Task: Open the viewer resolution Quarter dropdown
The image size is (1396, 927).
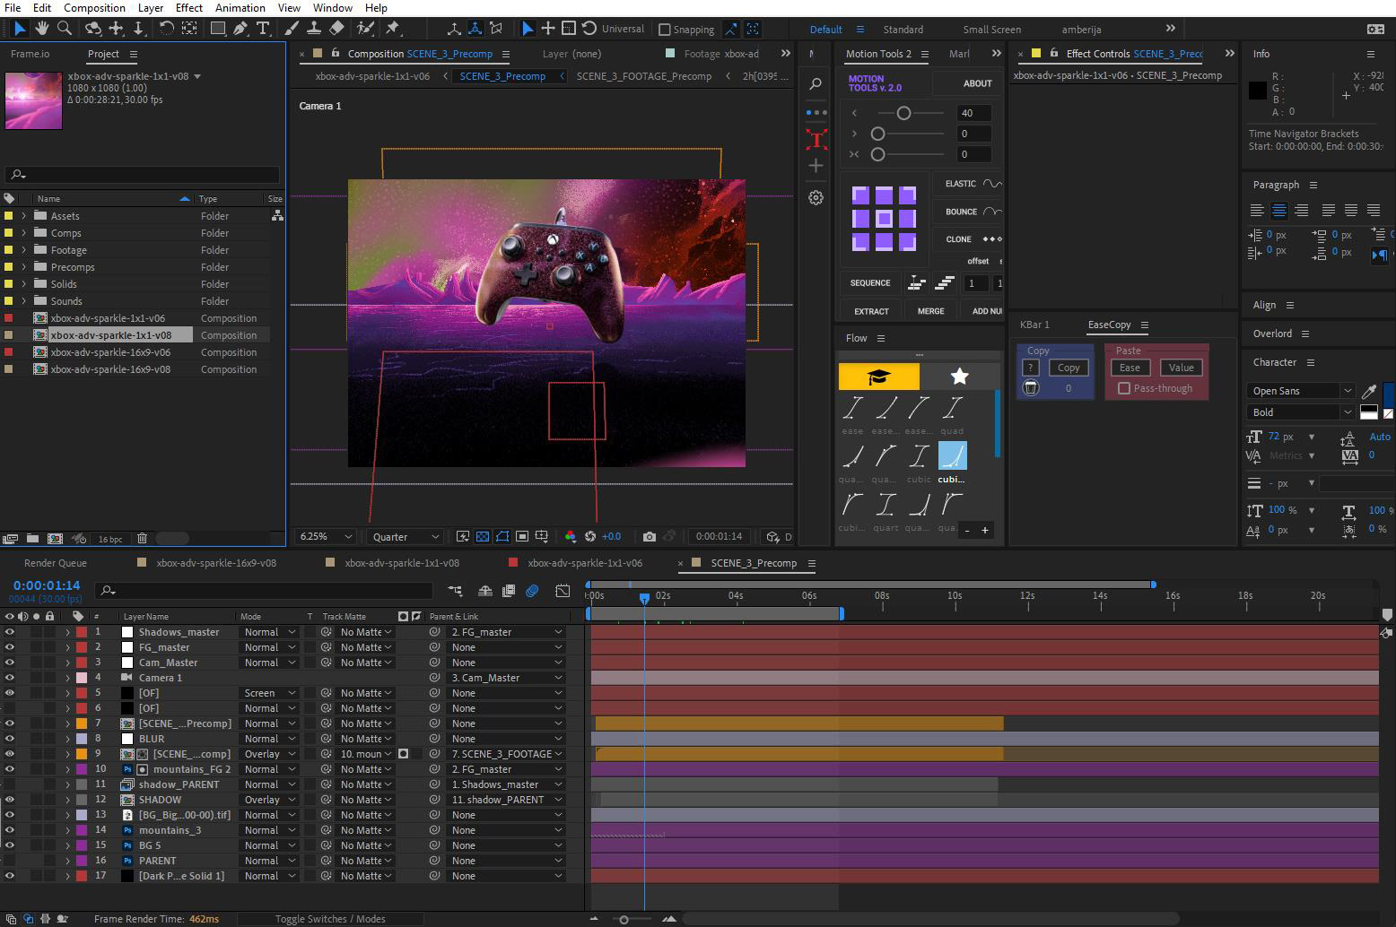Action: [x=406, y=536]
